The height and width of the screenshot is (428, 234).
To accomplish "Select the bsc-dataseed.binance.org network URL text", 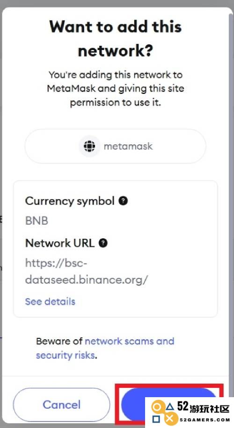I will pyautogui.click(x=87, y=271).
